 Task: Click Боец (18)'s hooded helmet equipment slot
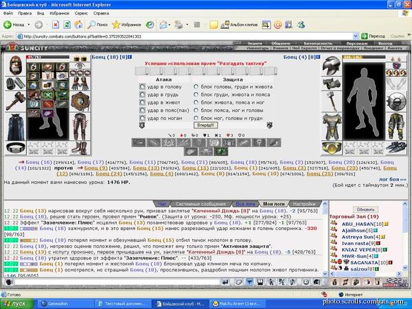[x=15, y=66]
